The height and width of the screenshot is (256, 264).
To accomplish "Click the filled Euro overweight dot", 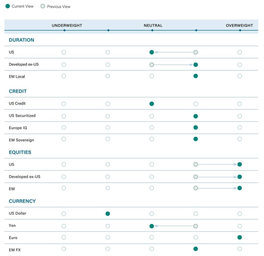I will (x=240, y=237).
